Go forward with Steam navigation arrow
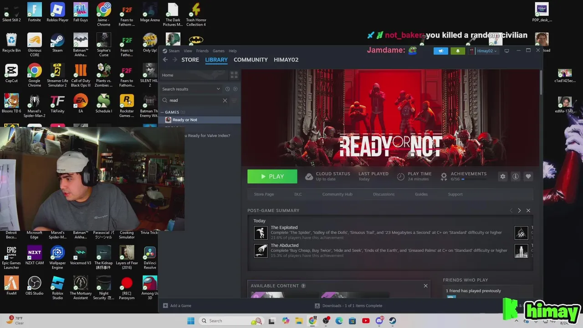583x328 pixels. (x=174, y=60)
